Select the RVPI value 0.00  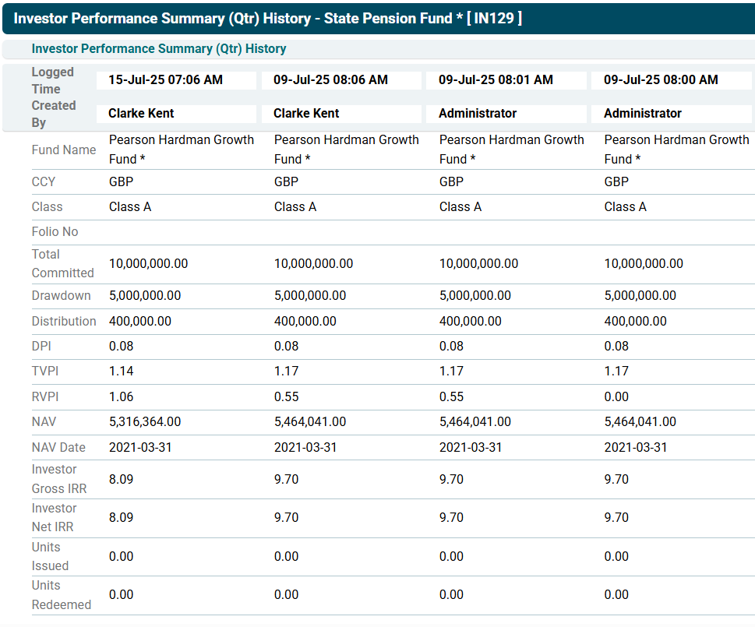616,396
